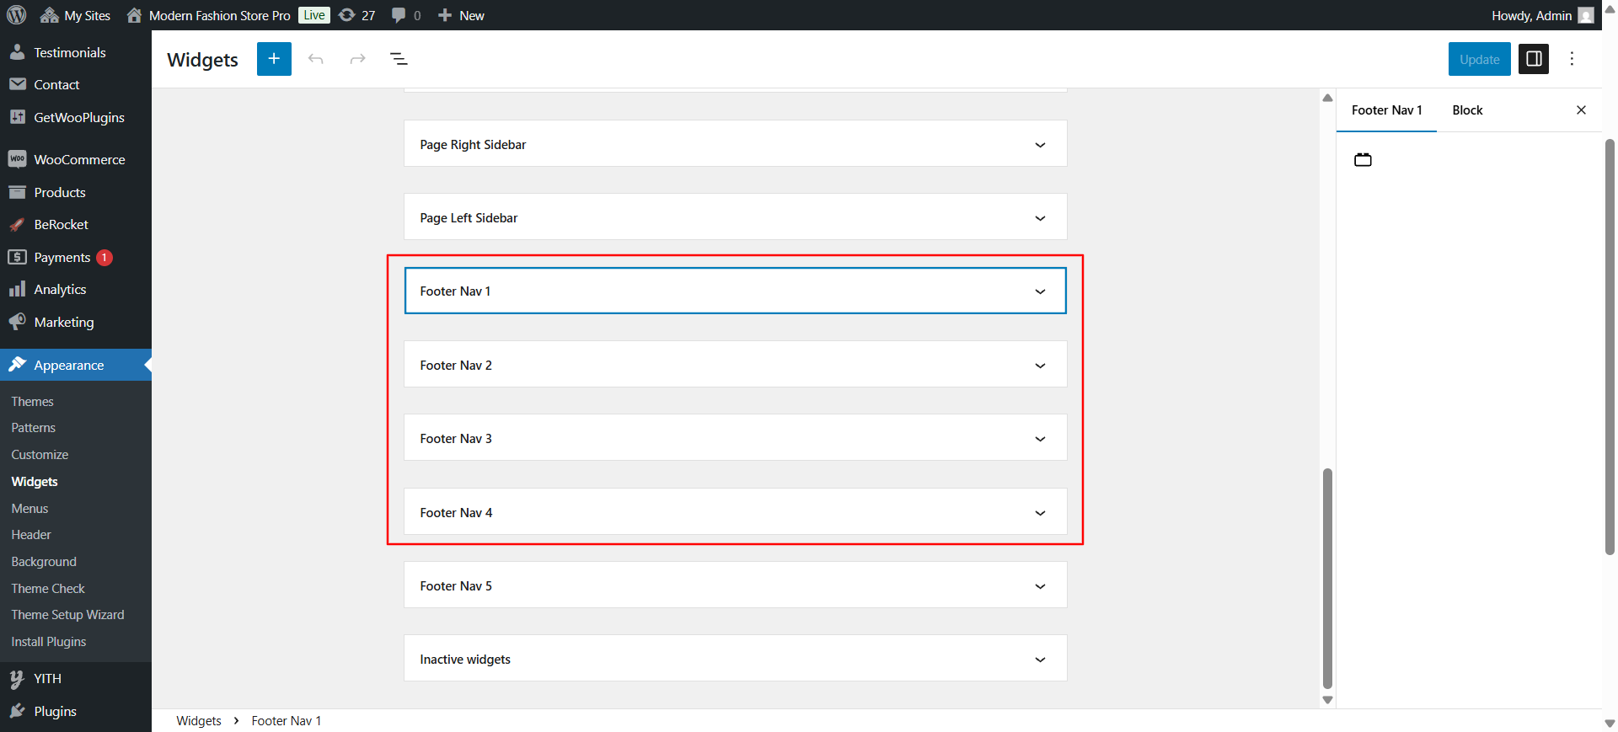Screen dimensions: 1618x732
Task: Expand the Page Right Sidebar area
Action: [735, 144]
